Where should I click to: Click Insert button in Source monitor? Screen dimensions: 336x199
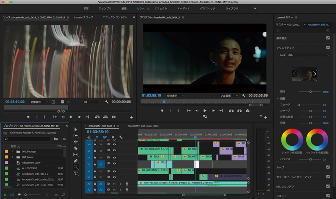pos(97,117)
